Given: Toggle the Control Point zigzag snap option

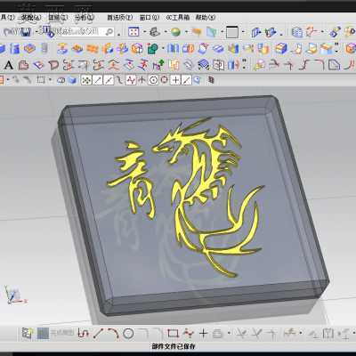Looking at the screenshot, I should click(x=131, y=80).
